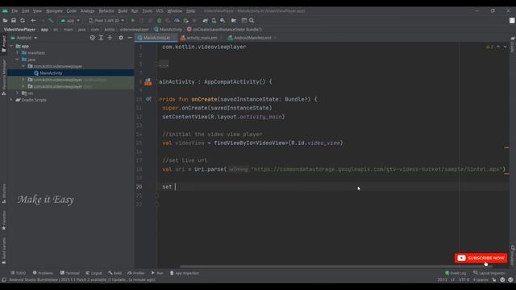This screenshot has height=290, width=516.
Task: Open the Profile app gauge icon
Action: 177,20
